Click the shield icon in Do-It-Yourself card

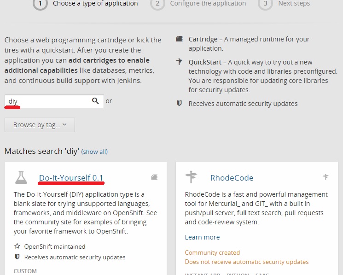17,257
